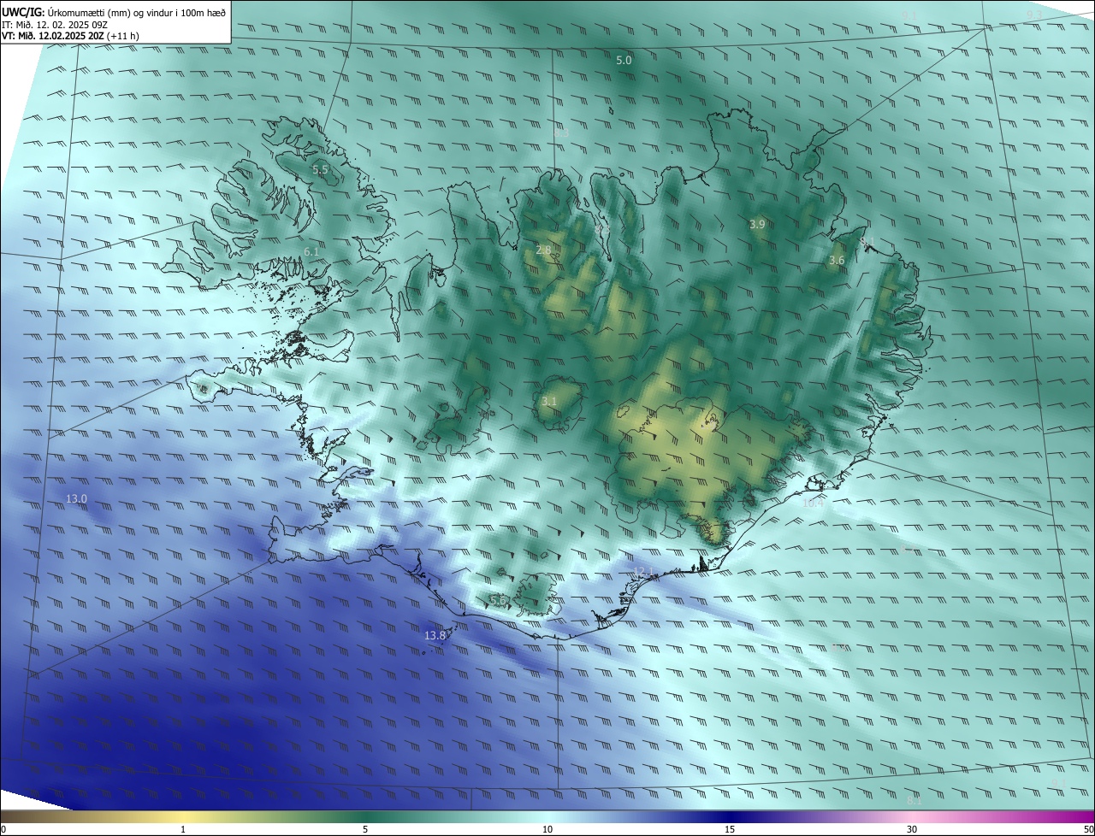Click the colorbar tick label 30

912,829
